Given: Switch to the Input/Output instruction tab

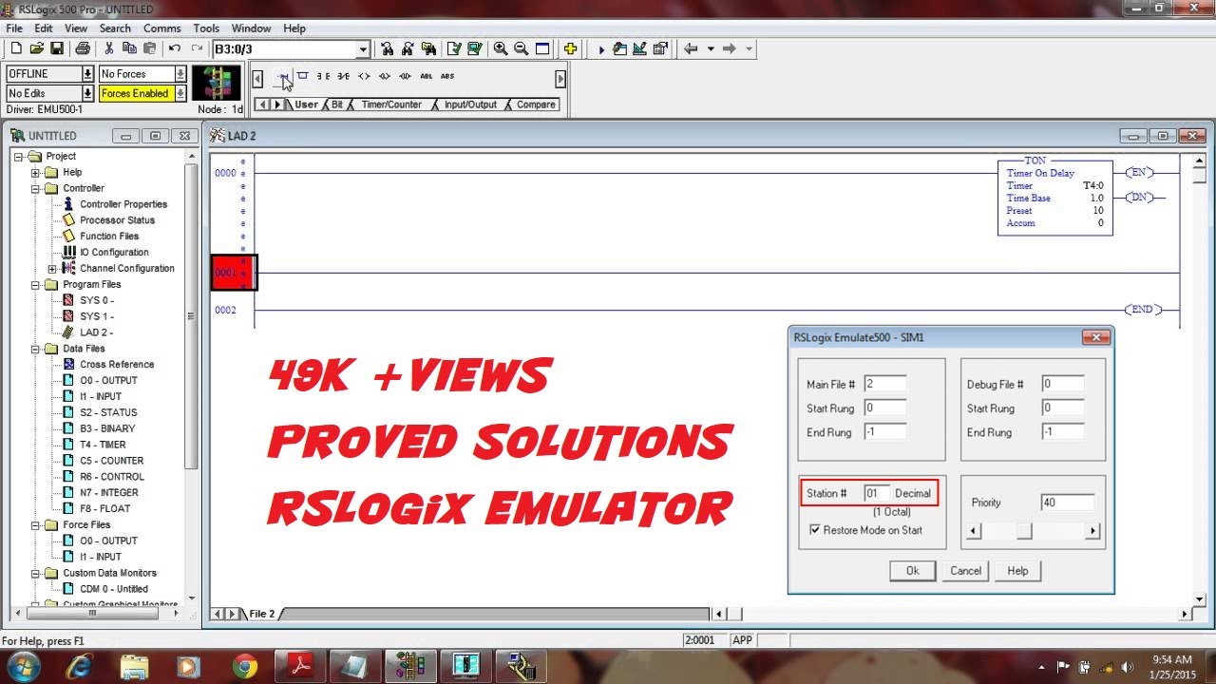Looking at the screenshot, I should click(470, 104).
